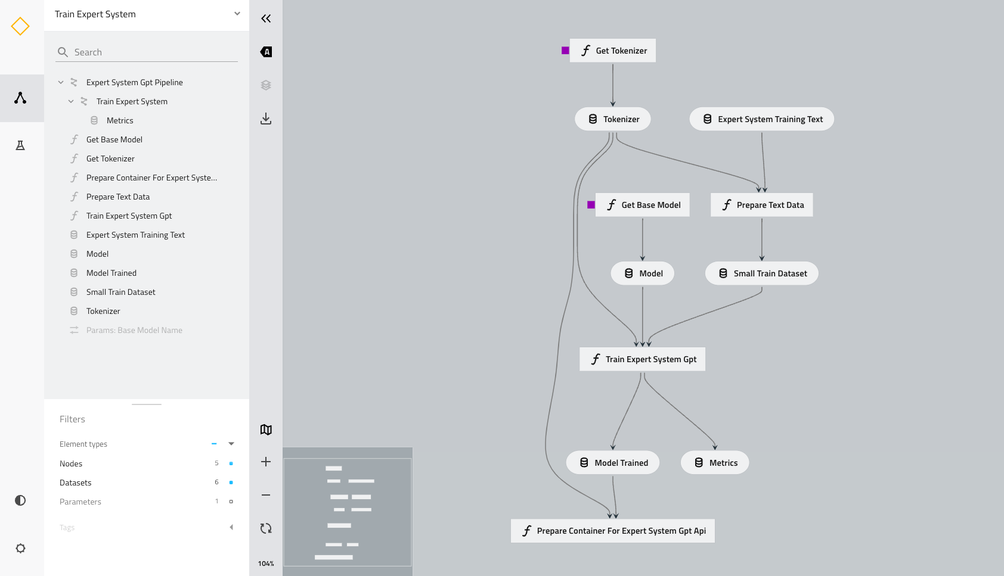Viewport: 1004px width, 576px height.
Task: Click the Nodes filter label
Action: coord(71,463)
